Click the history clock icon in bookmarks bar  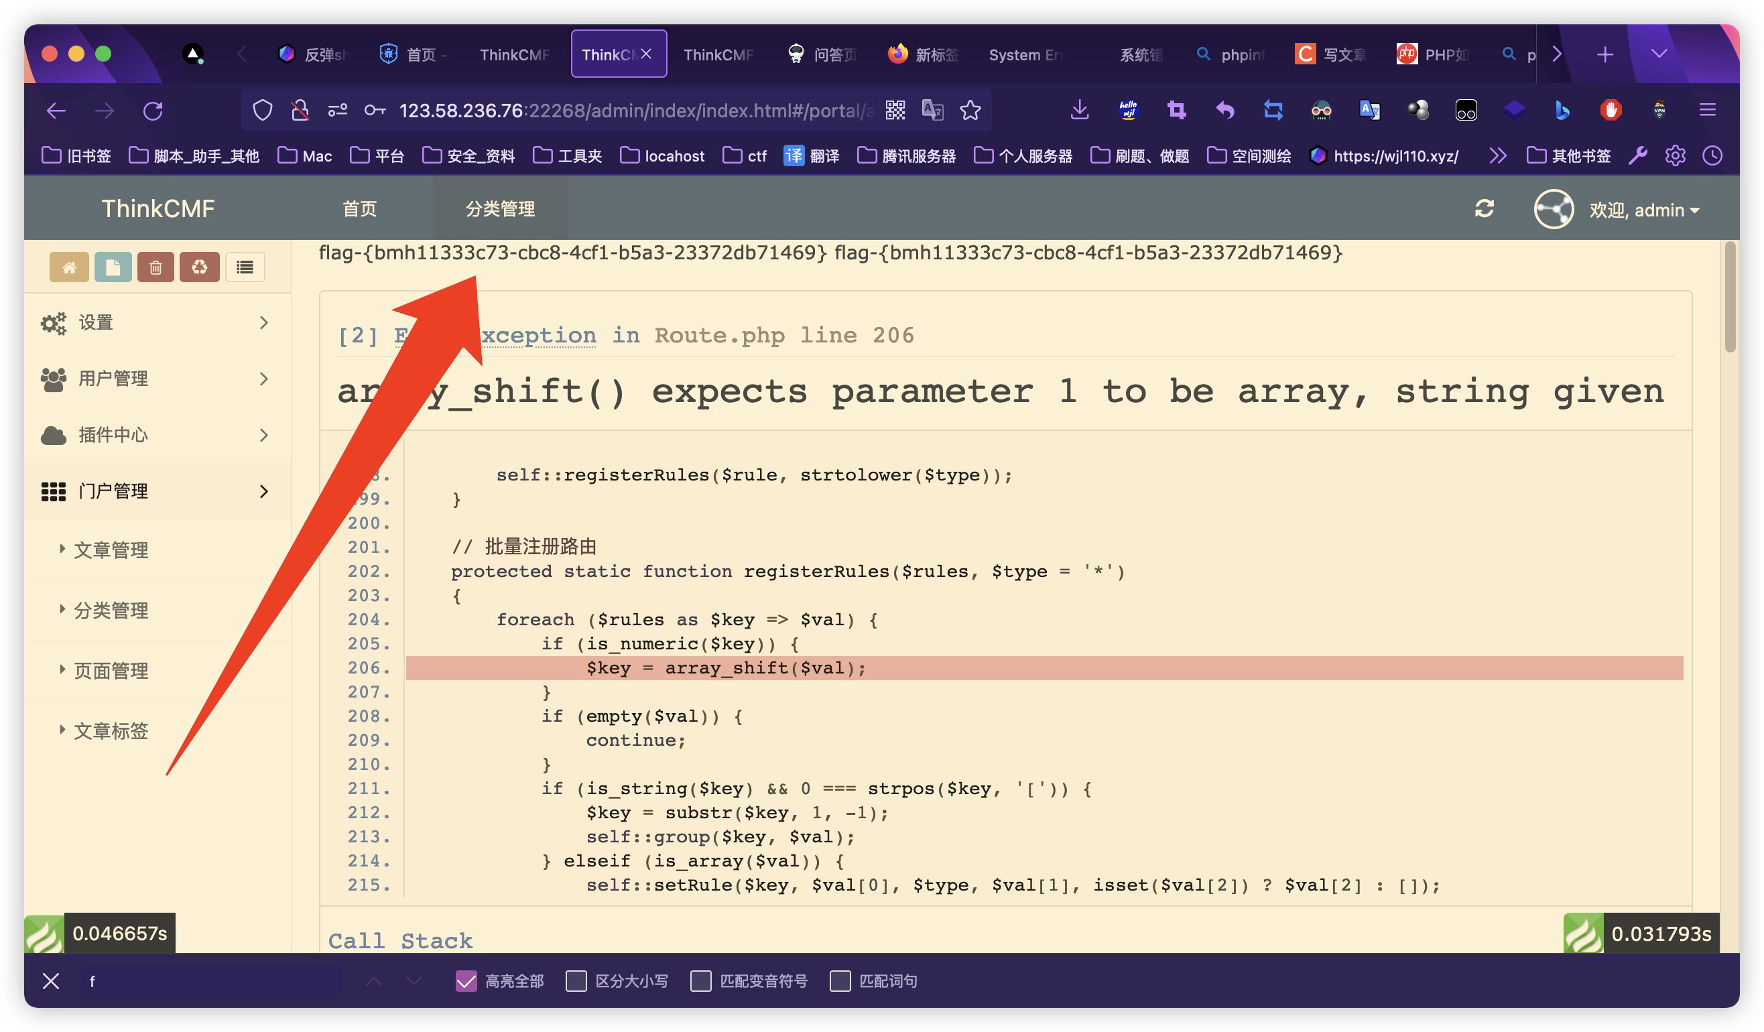(x=1712, y=155)
